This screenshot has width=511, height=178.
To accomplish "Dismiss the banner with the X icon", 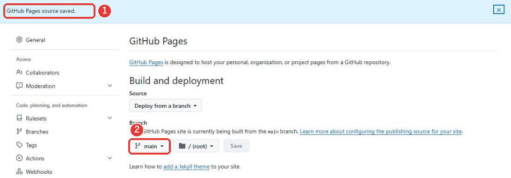I will [x=499, y=10].
